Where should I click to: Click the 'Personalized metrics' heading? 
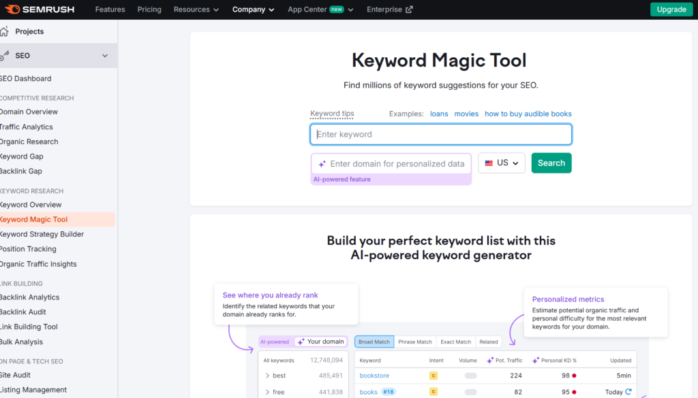pos(568,299)
